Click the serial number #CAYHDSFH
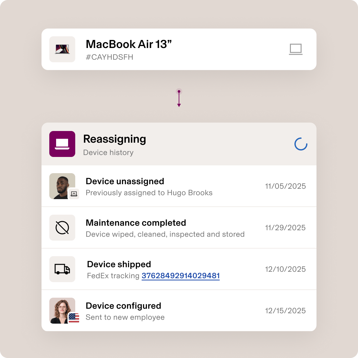The image size is (358, 358). click(x=109, y=57)
